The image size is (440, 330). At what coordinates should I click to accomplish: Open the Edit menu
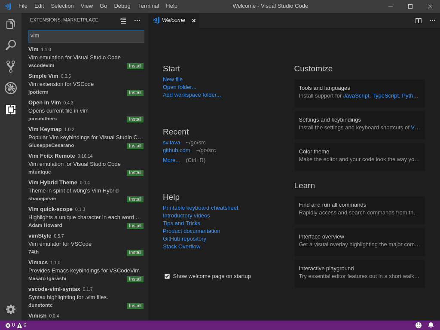pyautogui.click(x=39, y=6)
